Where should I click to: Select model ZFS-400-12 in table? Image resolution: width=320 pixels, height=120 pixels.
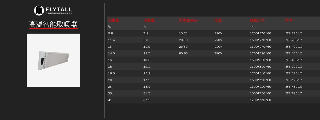click(294, 47)
